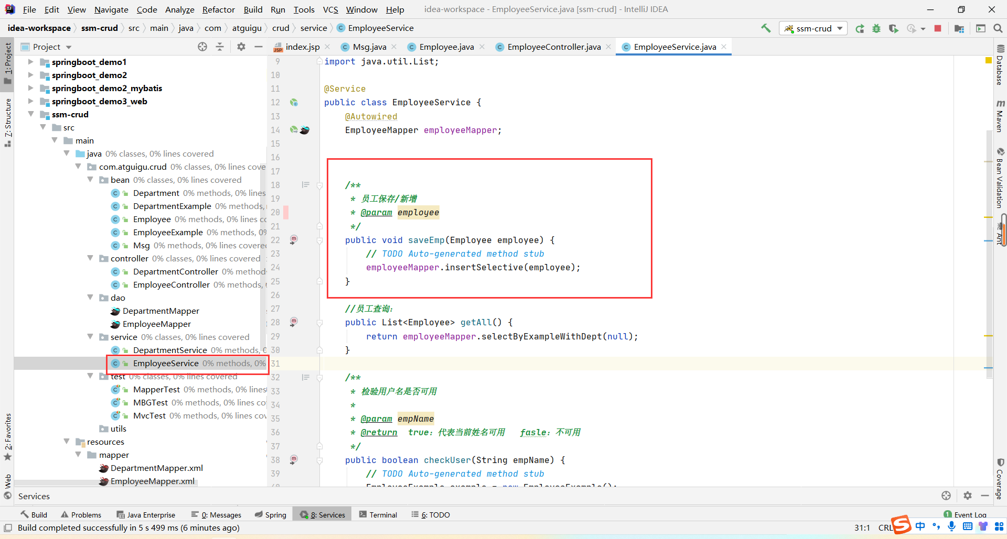Open the Event Log
This screenshot has width=1007, height=539.
tap(965, 514)
